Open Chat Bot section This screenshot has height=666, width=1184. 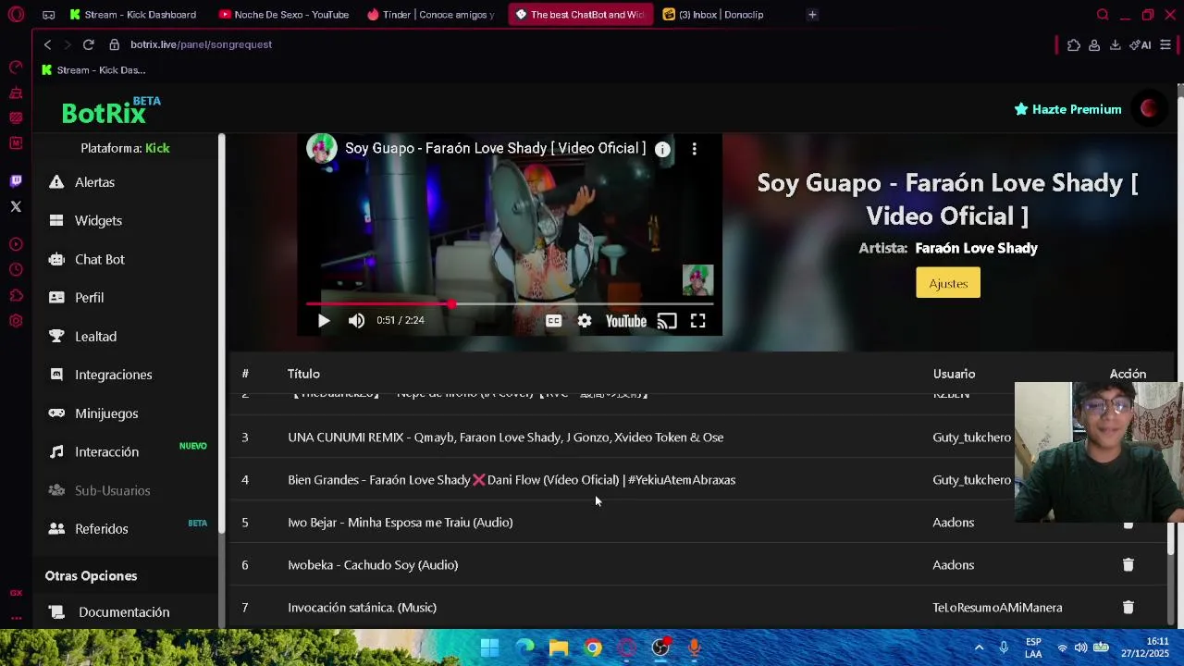(x=99, y=259)
